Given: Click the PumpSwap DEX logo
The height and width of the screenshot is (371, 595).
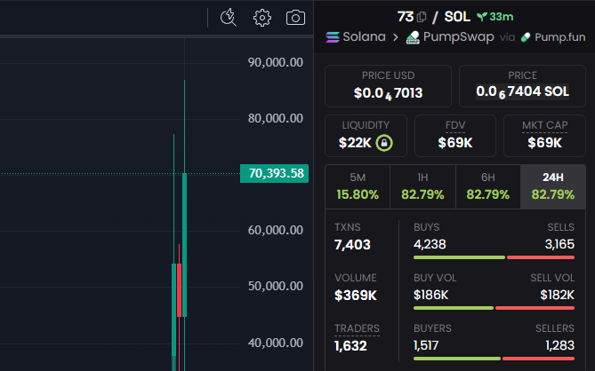Looking at the screenshot, I should [x=413, y=37].
